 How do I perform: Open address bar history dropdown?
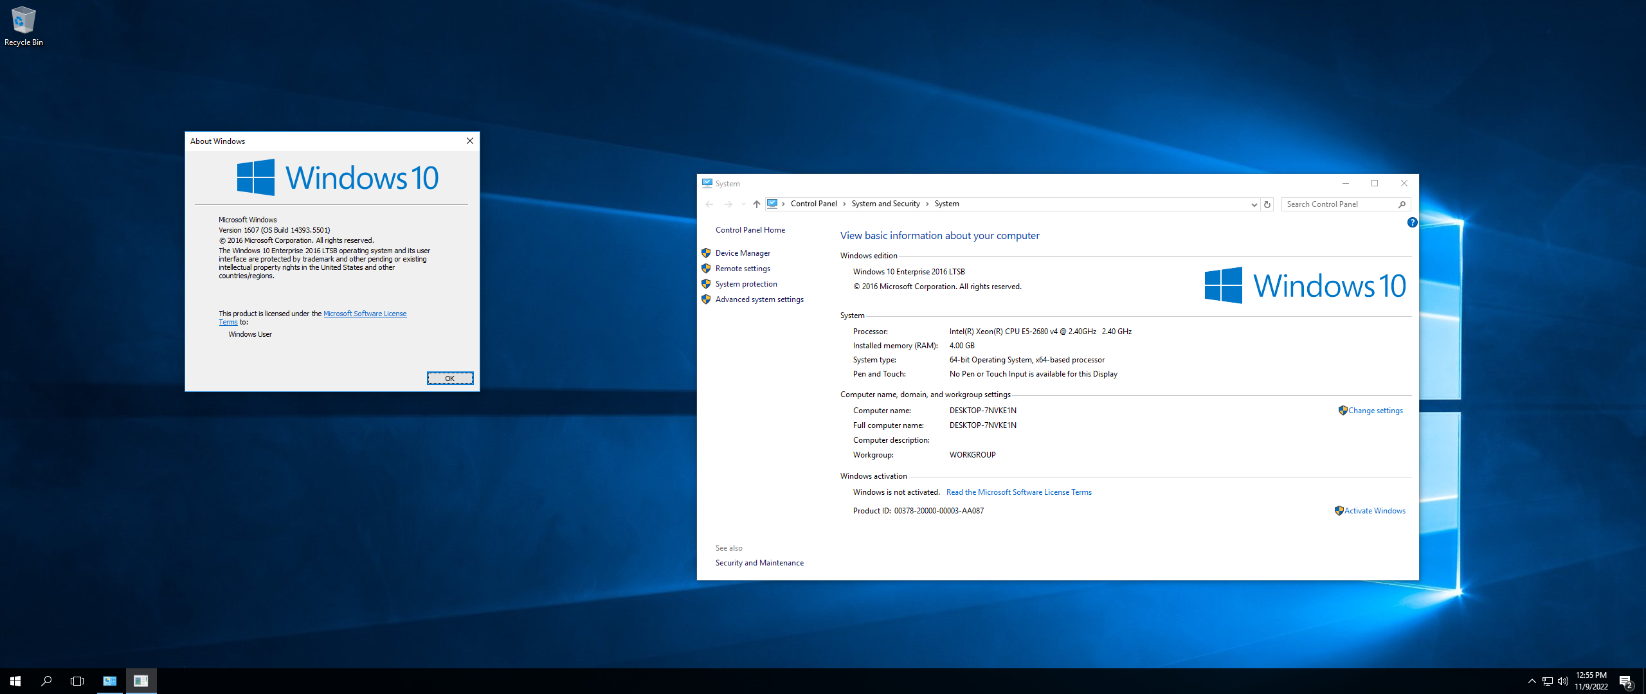click(1254, 204)
